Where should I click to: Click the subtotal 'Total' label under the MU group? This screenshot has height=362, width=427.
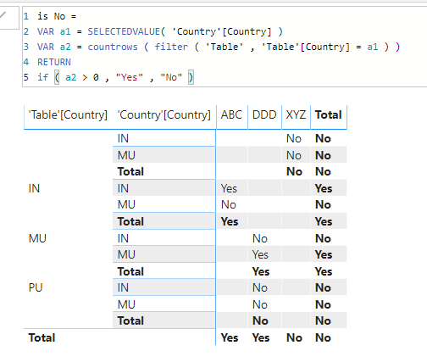point(130,271)
